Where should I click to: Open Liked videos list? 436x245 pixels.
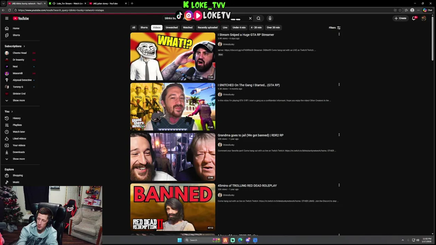click(x=20, y=138)
